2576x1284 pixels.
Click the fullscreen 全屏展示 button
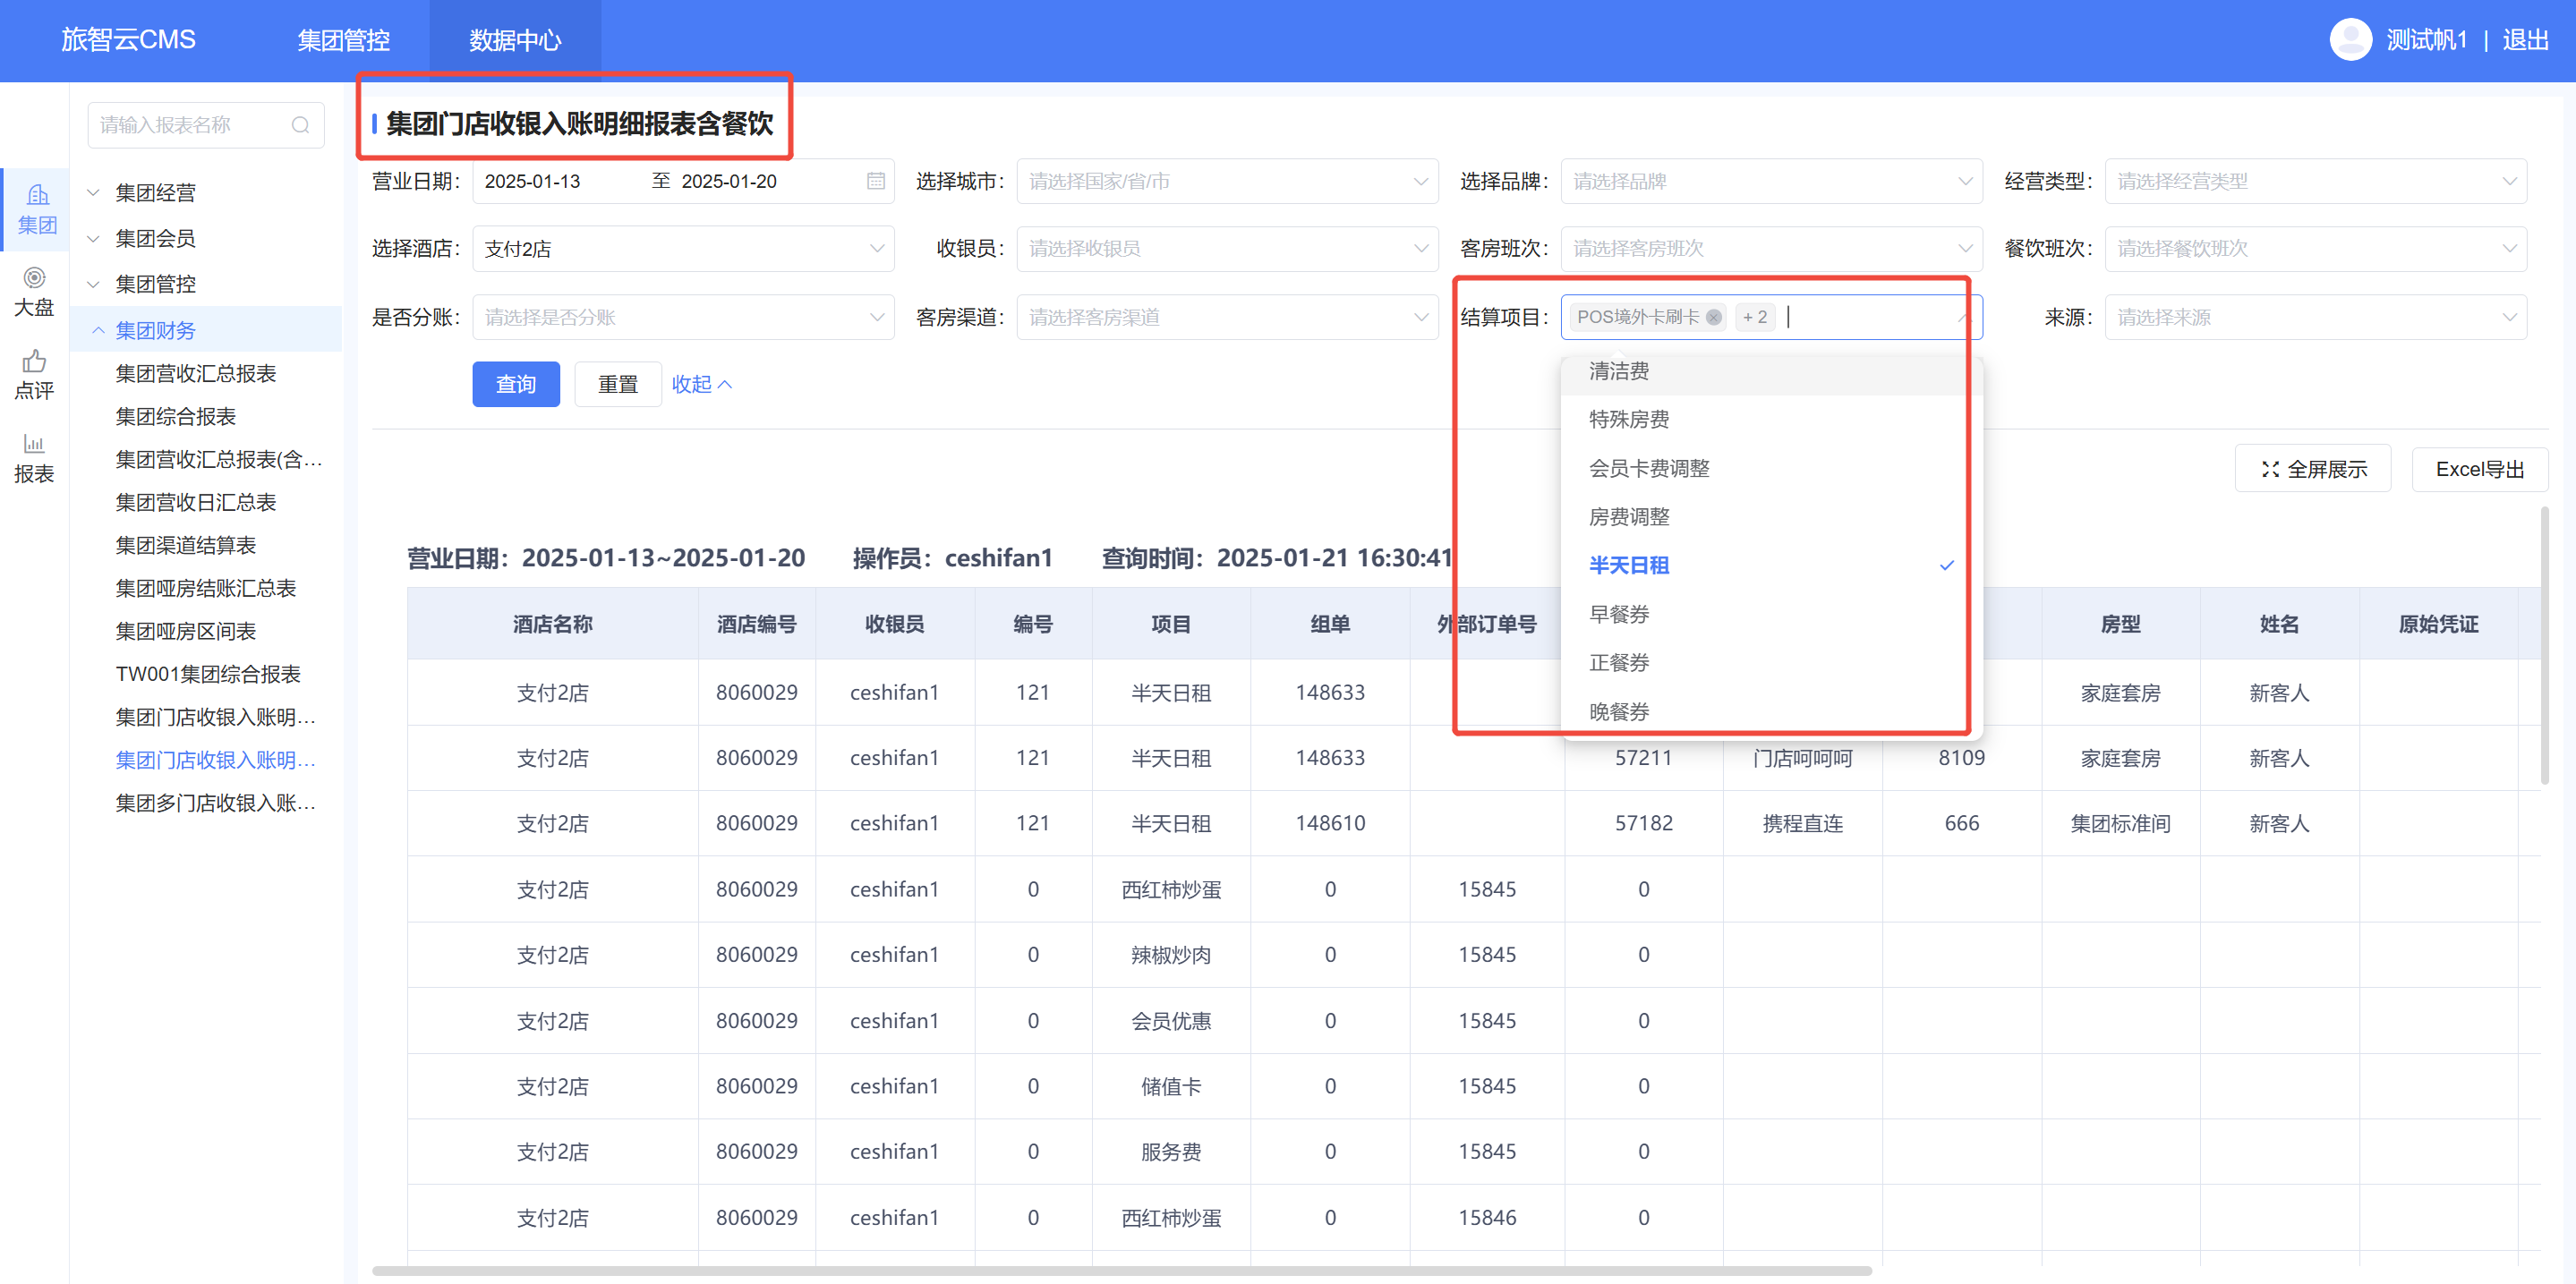2312,469
